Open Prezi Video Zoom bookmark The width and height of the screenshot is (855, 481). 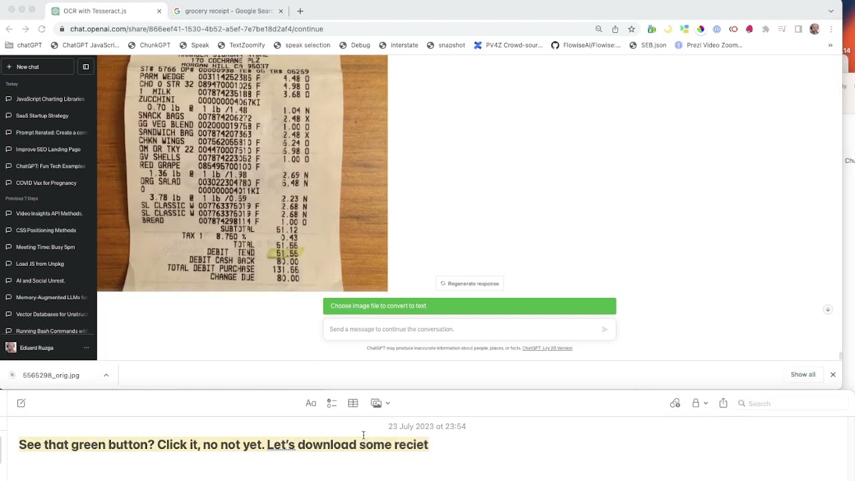click(709, 45)
